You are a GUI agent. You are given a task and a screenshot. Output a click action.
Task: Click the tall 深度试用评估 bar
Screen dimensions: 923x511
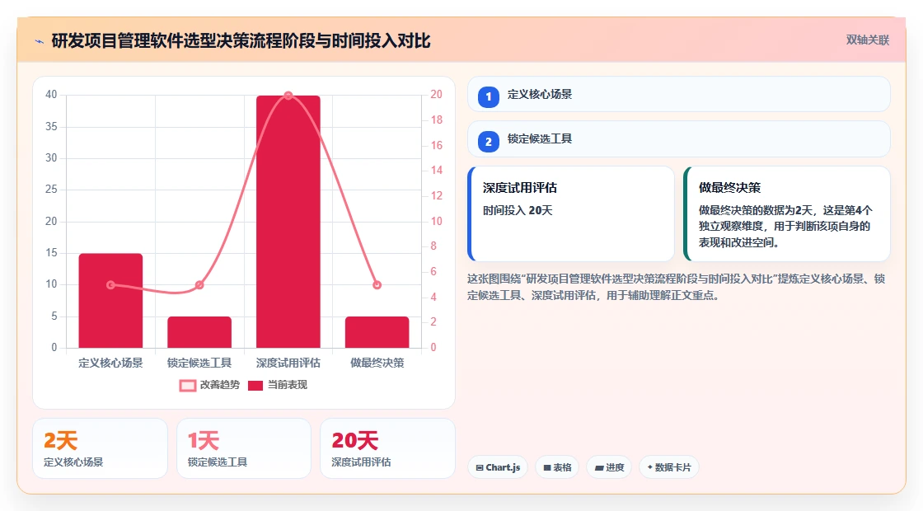click(288, 222)
